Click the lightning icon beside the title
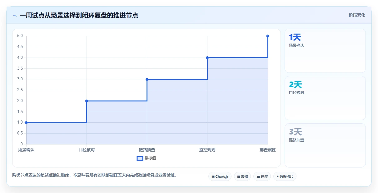 click(x=15, y=15)
